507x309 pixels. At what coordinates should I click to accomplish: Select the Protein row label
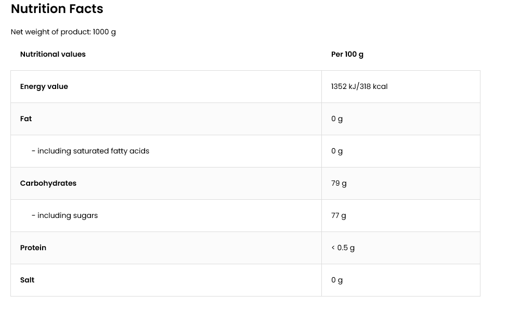click(x=33, y=248)
